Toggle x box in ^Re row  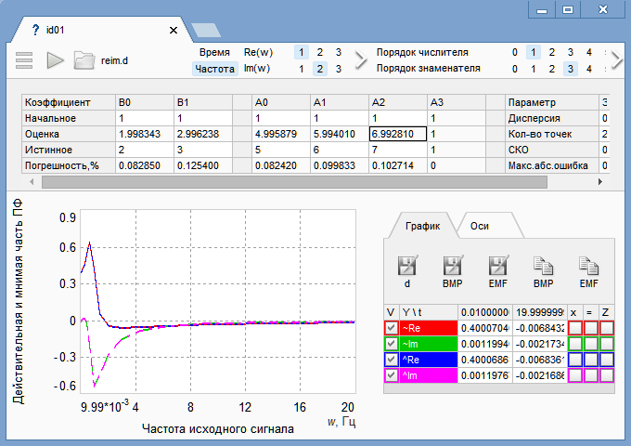point(575,360)
